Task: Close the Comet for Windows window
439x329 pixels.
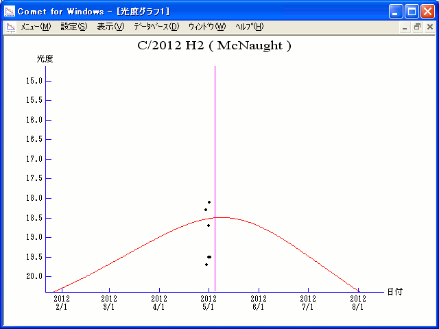Action: coord(428,12)
